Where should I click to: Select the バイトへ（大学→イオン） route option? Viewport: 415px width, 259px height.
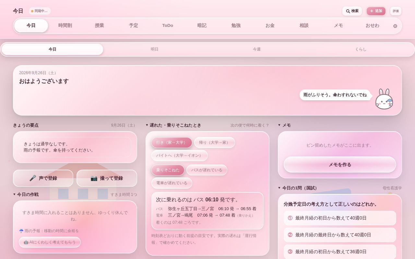click(x=179, y=155)
